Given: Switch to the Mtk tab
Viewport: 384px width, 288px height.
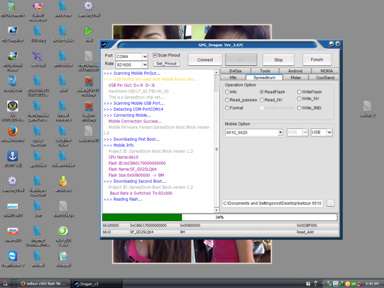Looking at the screenshot, I should point(233,78).
